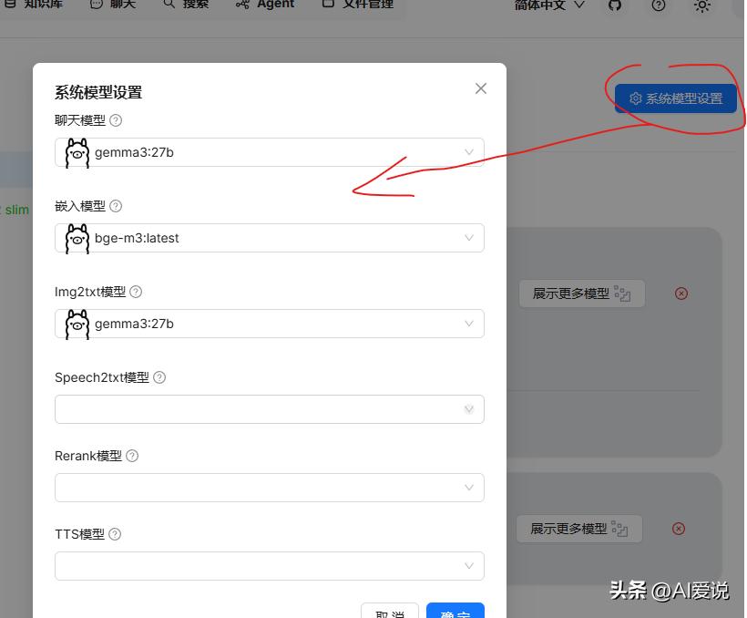Click the chevron arrow in 聊天模型 field
The width and height of the screenshot is (747, 618).
469,152
